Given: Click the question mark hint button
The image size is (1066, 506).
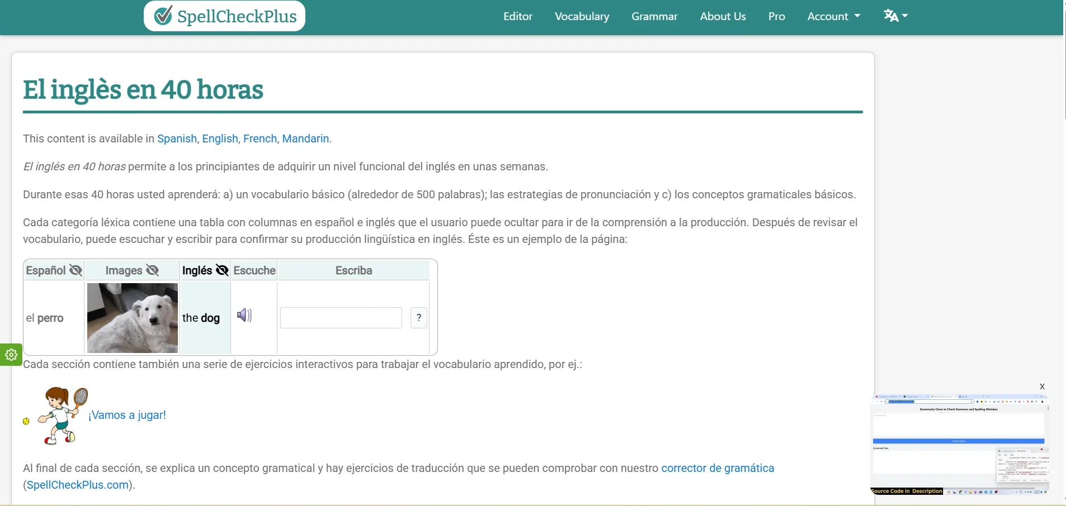Looking at the screenshot, I should 419,318.
